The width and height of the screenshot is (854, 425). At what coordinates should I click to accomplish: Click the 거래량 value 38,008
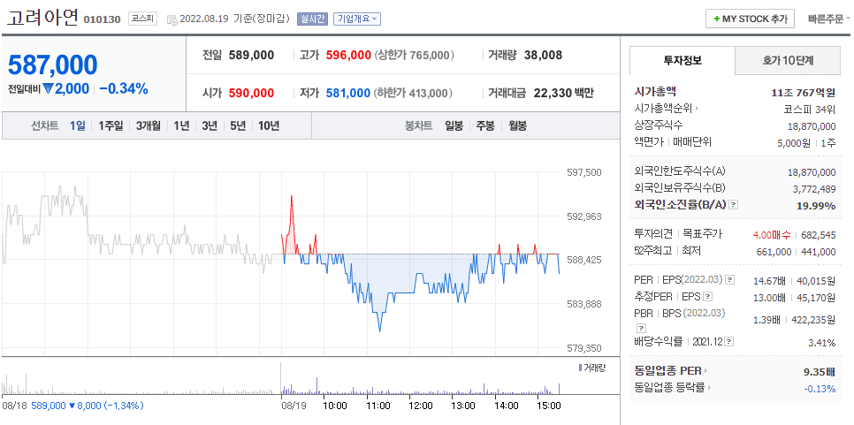[543, 55]
